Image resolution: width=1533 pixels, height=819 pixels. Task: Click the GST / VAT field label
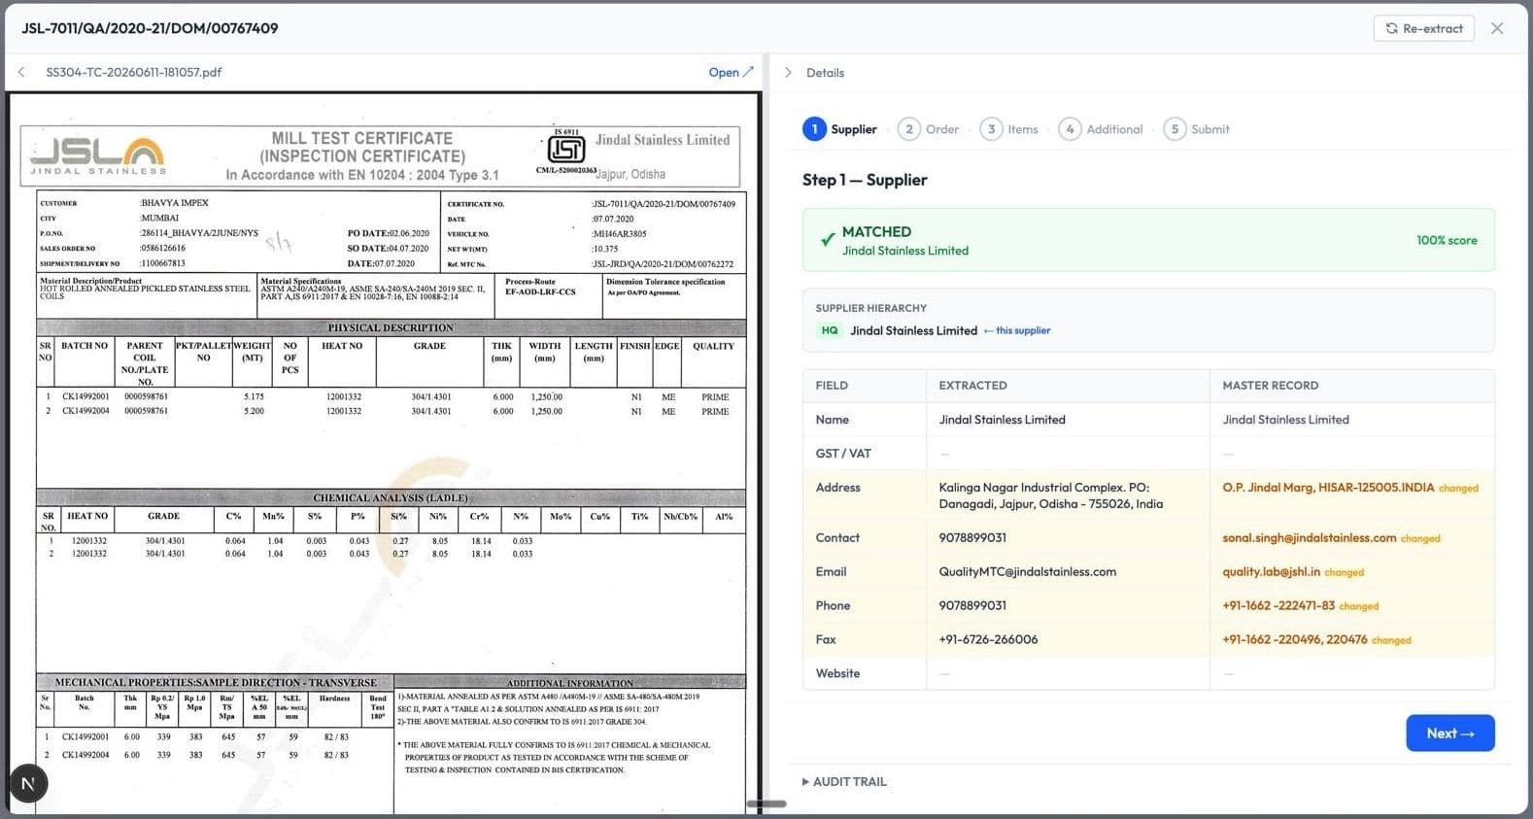(843, 454)
